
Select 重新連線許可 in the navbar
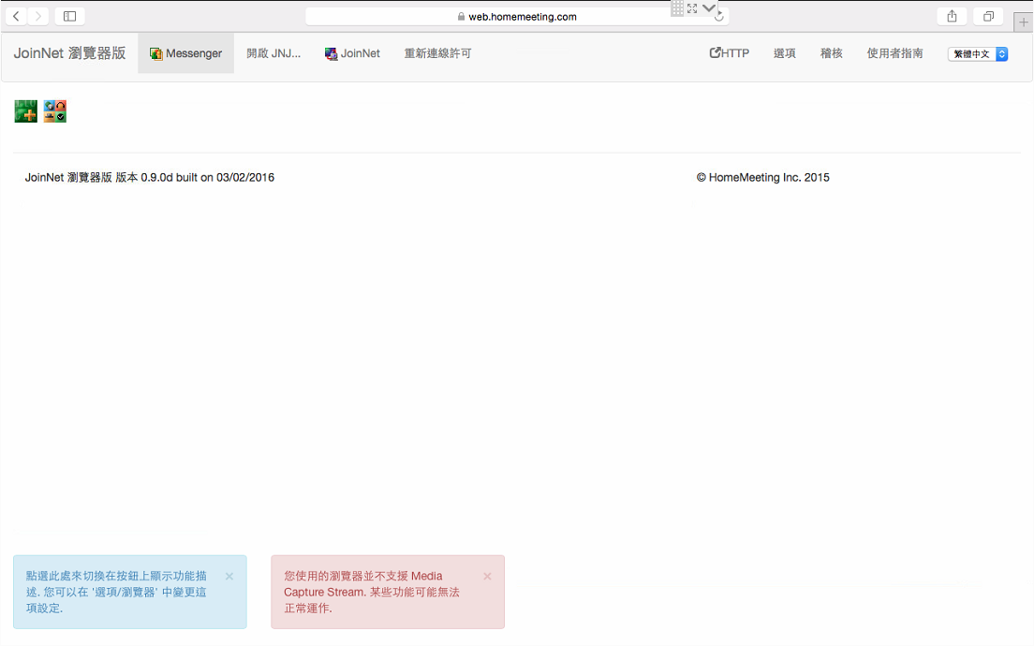(x=438, y=53)
